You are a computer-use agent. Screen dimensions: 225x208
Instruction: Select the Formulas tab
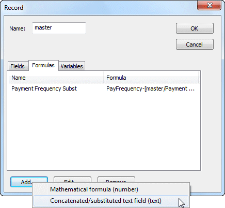pos(43,65)
